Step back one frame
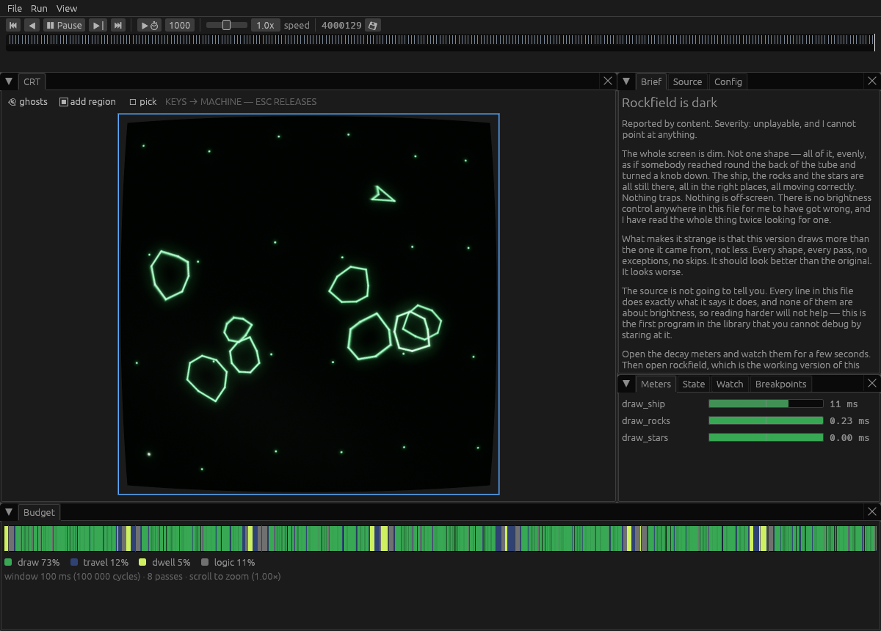The image size is (881, 631). click(32, 25)
